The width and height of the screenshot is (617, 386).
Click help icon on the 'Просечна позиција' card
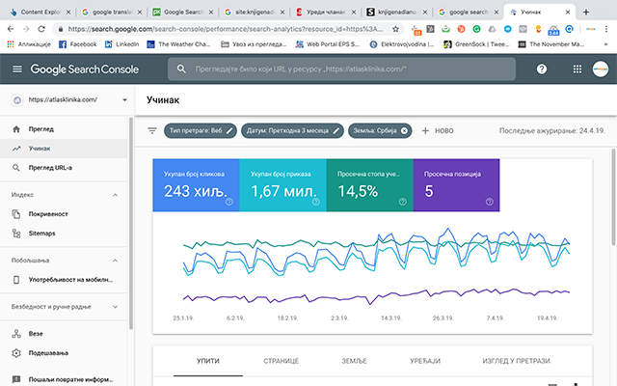[489, 202]
